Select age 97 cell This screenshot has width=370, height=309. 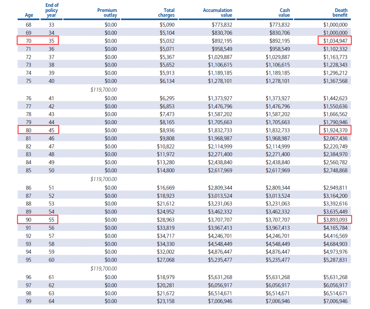[28, 285]
